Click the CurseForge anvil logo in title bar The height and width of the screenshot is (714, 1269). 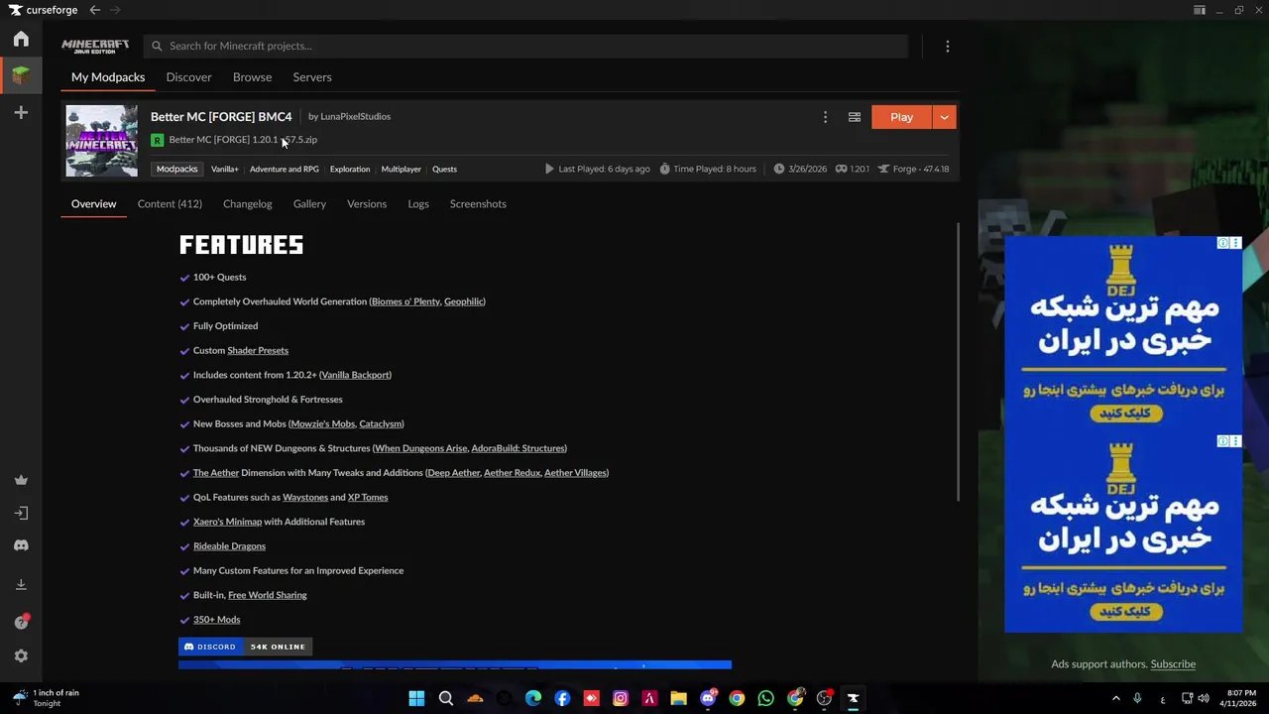pyautogui.click(x=15, y=10)
